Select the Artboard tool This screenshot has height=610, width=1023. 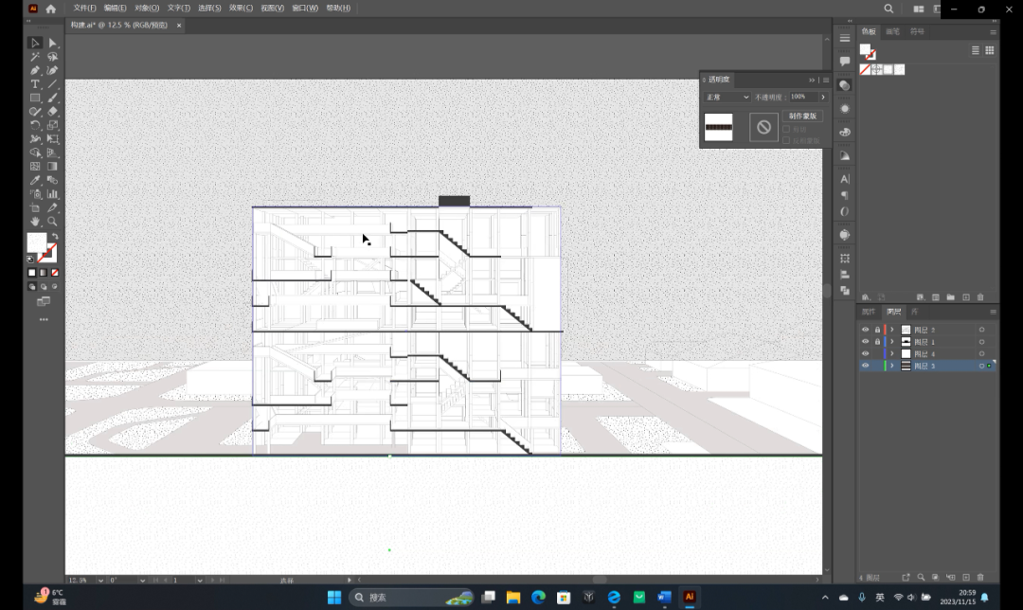(x=35, y=207)
